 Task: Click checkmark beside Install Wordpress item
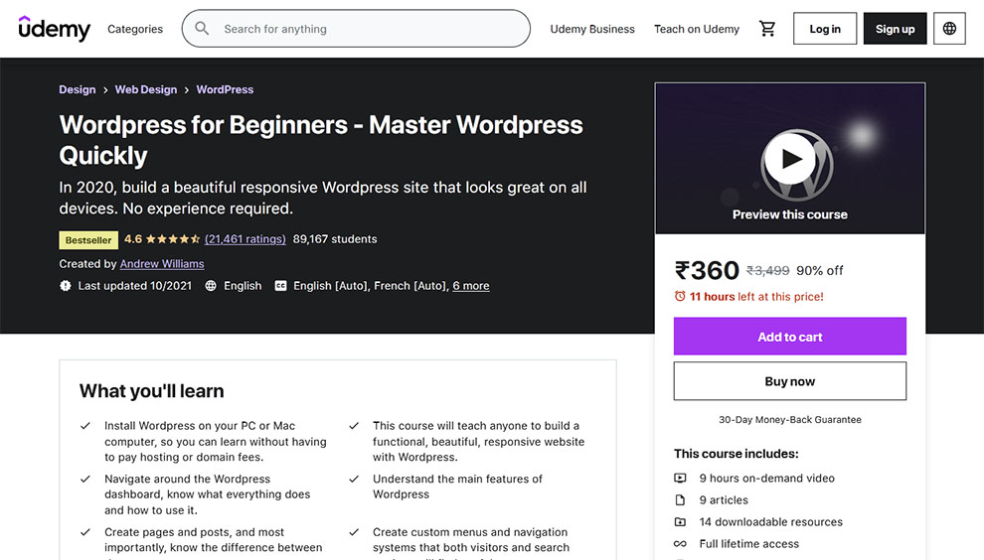click(85, 426)
